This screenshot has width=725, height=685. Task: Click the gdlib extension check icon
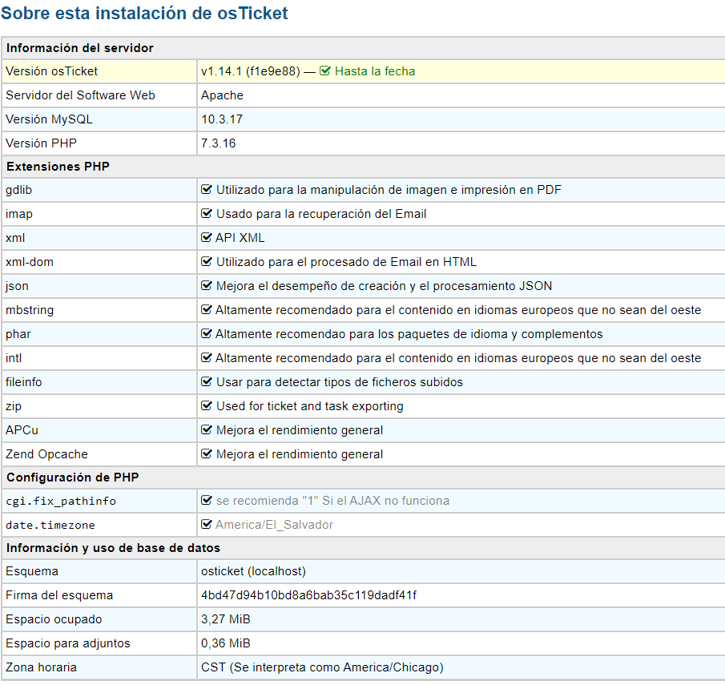pyautogui.click(x=207, y=189)
